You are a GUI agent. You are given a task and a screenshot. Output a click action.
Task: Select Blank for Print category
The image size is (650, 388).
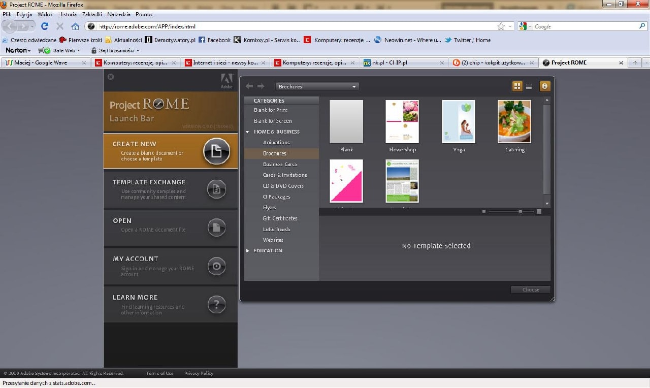tap(270, 110)
